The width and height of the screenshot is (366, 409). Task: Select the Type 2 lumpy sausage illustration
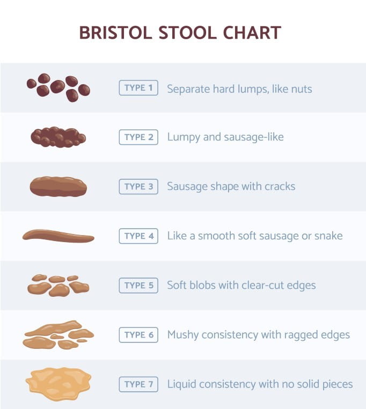coord(58,137)
